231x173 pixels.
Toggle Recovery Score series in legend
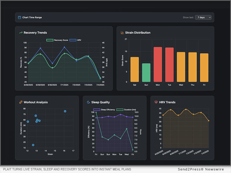pos(57,40)
